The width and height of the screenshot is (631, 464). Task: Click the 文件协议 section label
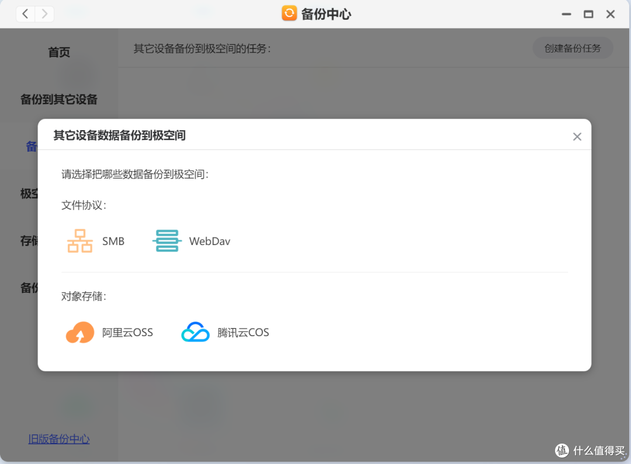pyautogui.click(x=84, y=205)
